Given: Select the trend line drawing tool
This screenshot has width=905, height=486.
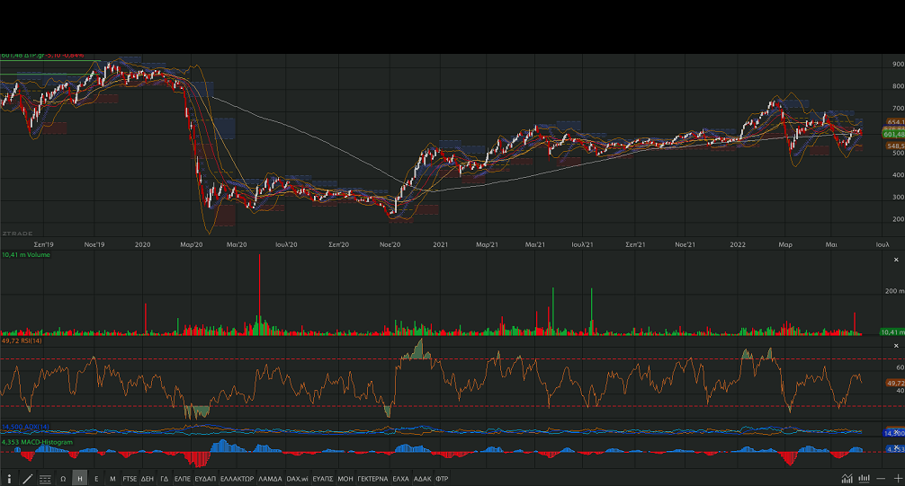Looking at the screenshot, I should pos(27,479).
